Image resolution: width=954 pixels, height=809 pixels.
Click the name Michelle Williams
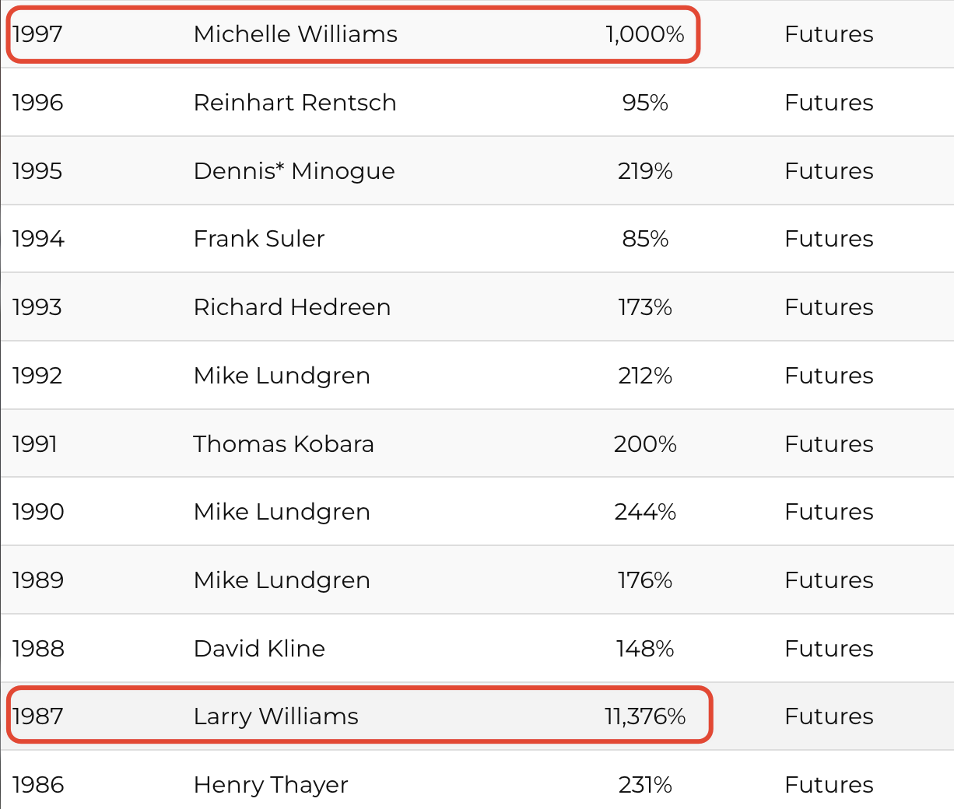pyautogui.click(x=295, y=34)
